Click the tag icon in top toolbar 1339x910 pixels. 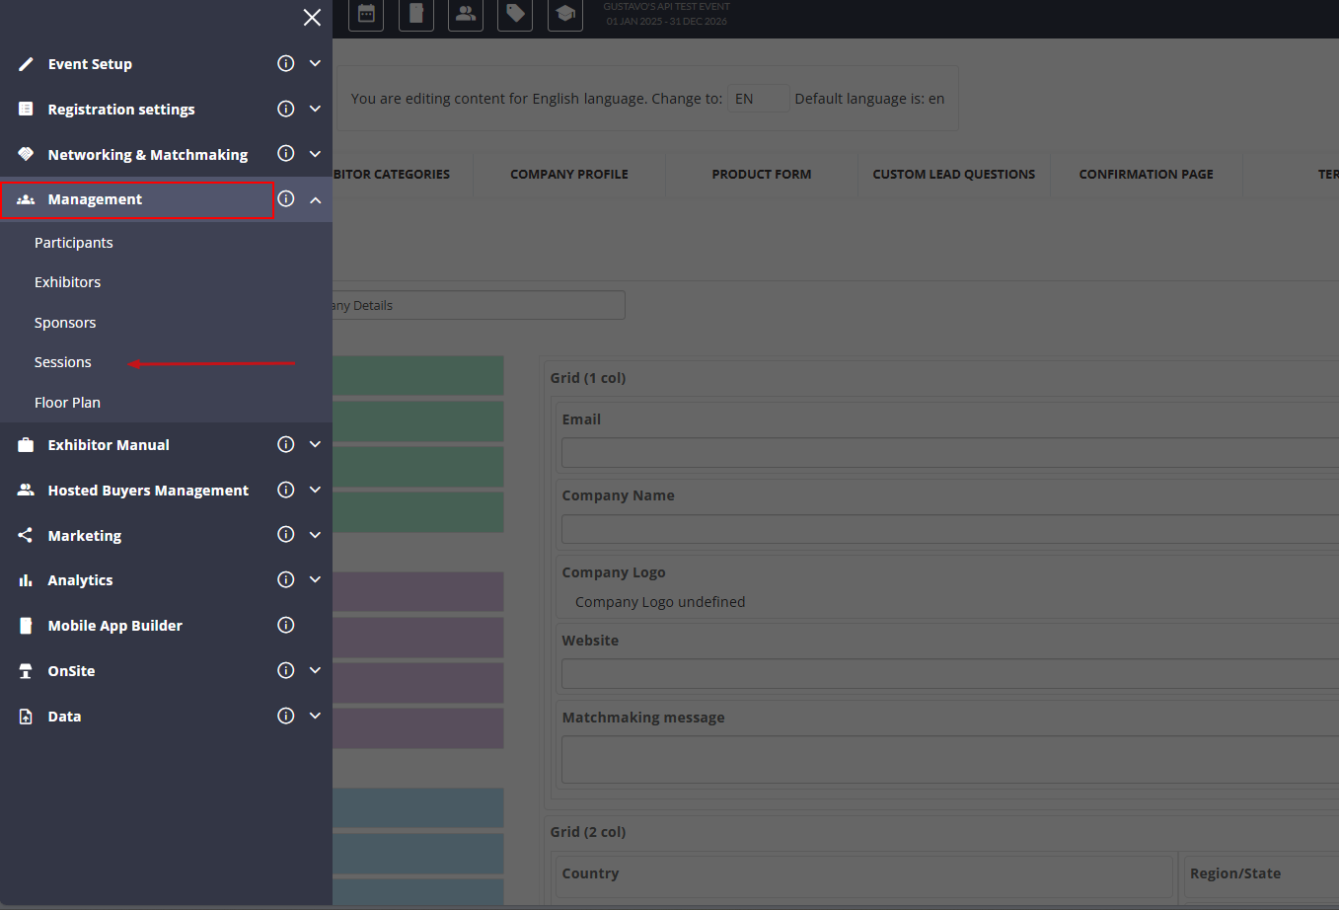click(x=515, y=15)
